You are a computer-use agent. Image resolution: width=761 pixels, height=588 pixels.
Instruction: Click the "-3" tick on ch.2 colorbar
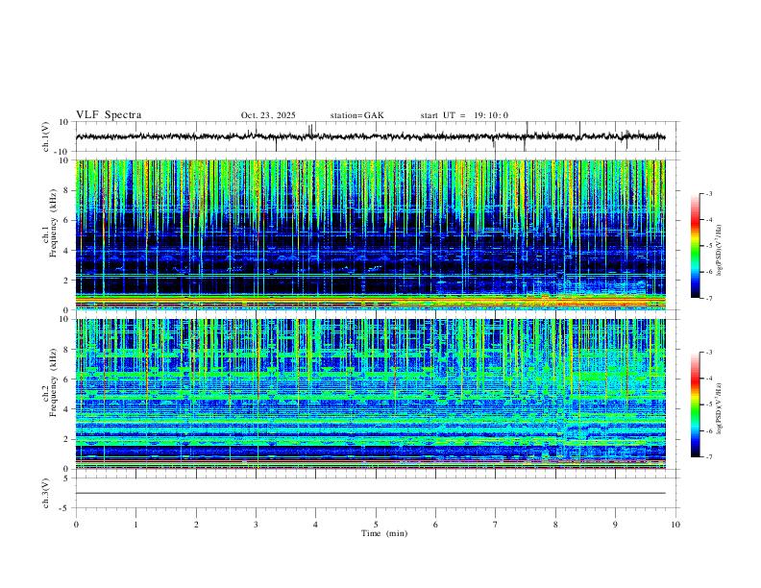pyautogui.click(x=708, y=353)
